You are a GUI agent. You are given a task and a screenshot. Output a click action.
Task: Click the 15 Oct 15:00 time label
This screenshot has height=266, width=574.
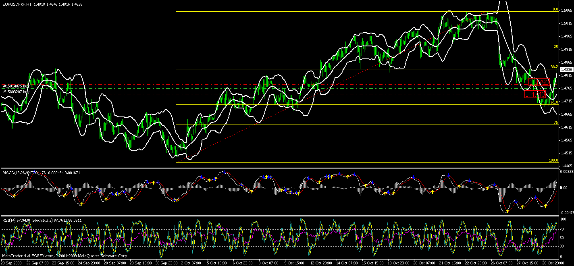pyautogui.click(x=373, y=263)
